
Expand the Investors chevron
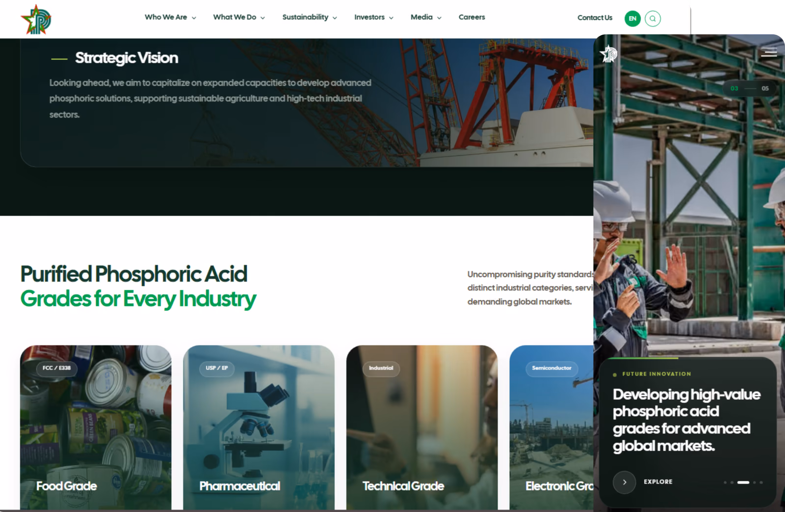click(391, 18)
